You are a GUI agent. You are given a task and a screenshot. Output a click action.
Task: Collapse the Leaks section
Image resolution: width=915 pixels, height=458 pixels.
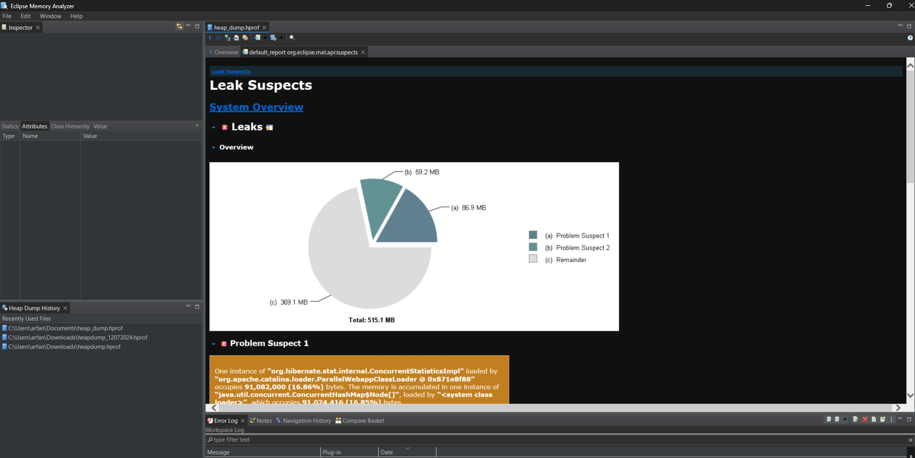tap(213, 128)
